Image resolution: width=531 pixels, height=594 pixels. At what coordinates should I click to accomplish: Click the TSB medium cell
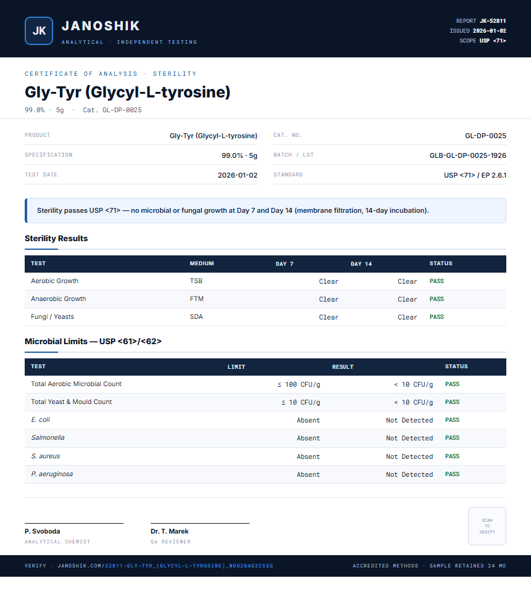click(x=196, y=281)
